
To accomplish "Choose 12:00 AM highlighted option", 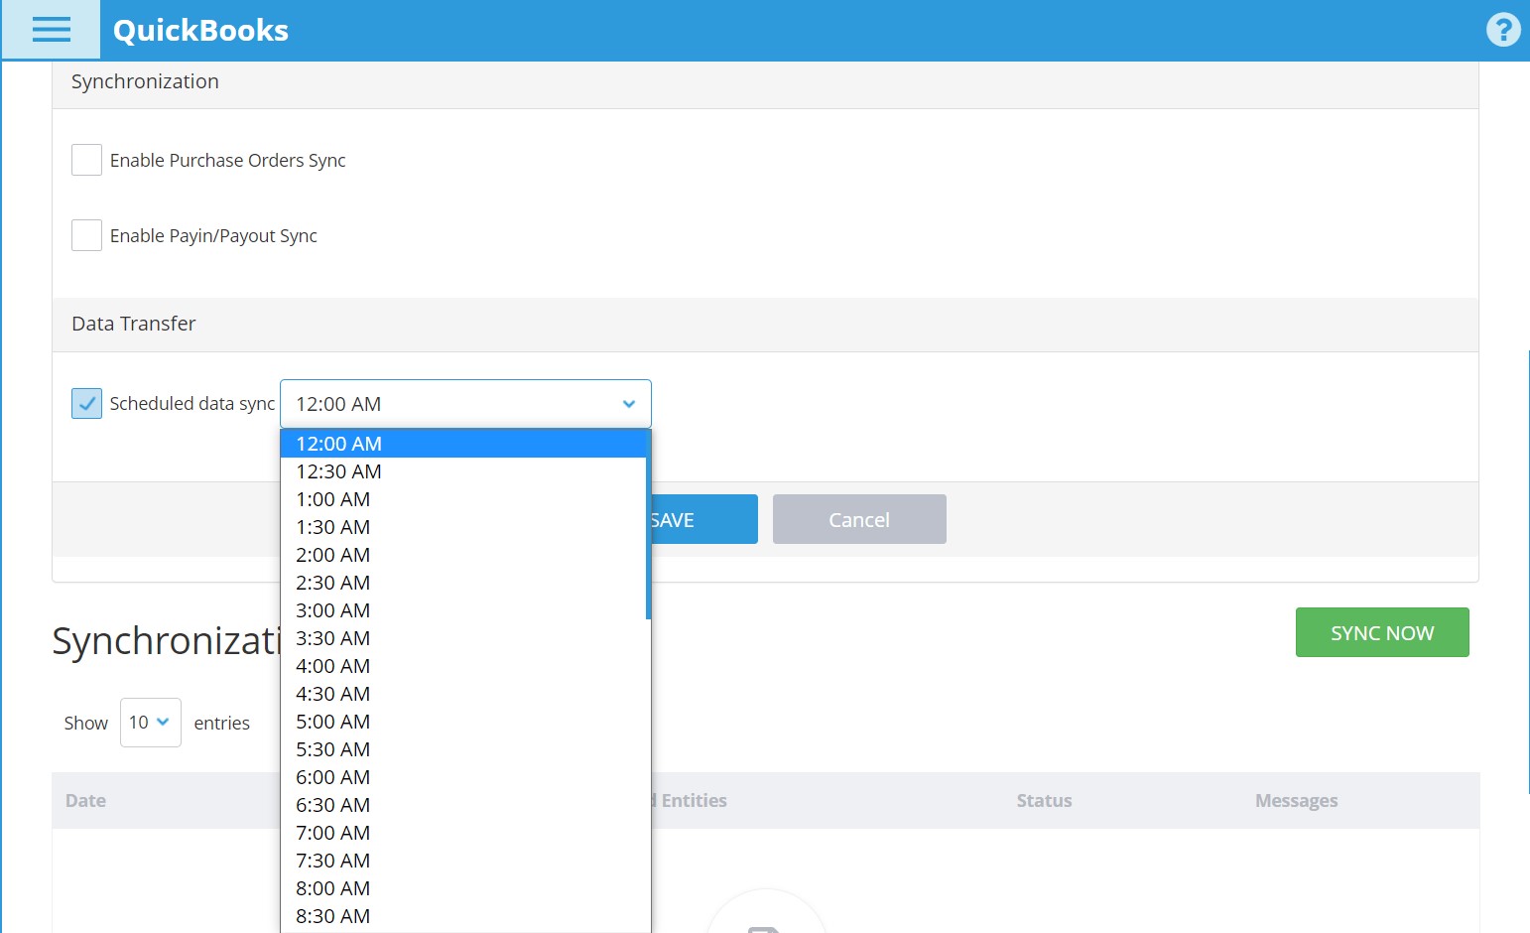I will click(x=463, y=444).
